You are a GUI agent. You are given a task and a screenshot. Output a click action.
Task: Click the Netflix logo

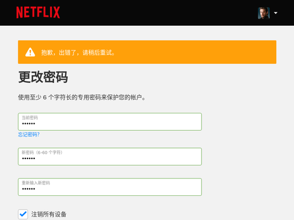(38, 12)
